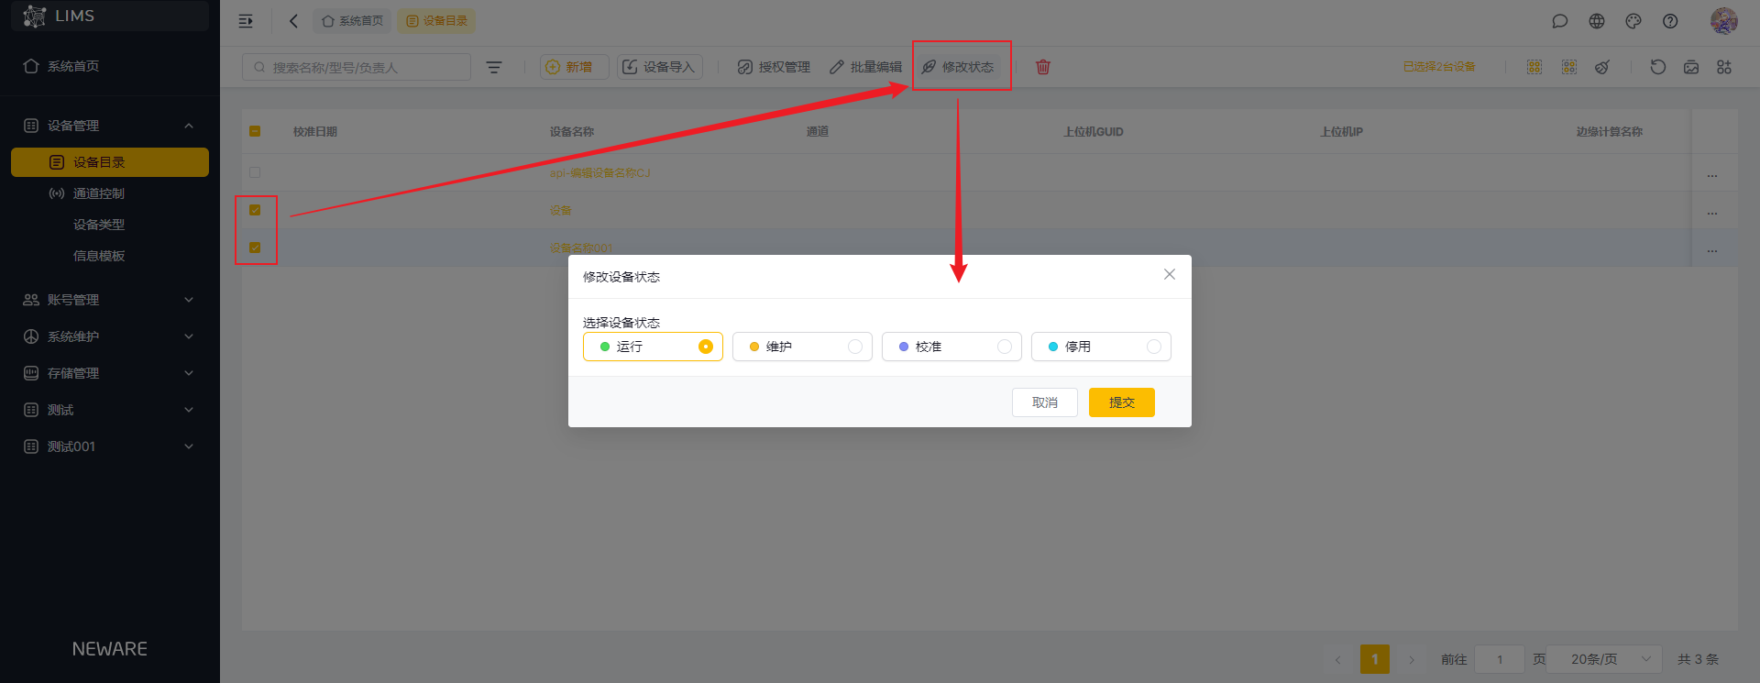1760x683 pixels.
Task: Expand the 账号管理 sidebar section
Action: pos(110,300)
